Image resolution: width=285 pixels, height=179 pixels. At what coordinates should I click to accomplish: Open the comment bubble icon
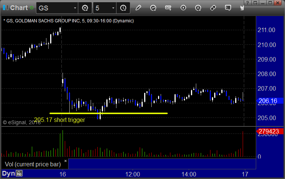(x=228, y=8)
